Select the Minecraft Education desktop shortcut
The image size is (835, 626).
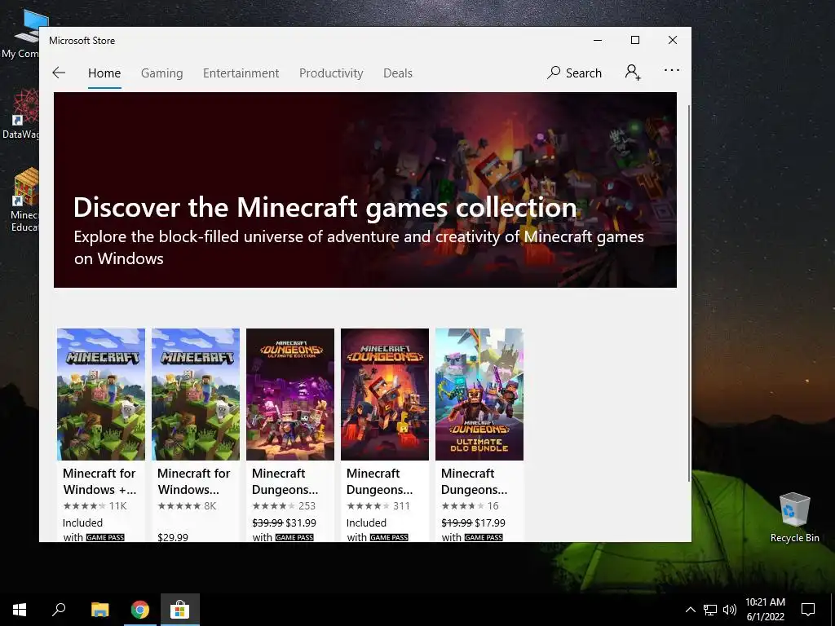point(24,201)
